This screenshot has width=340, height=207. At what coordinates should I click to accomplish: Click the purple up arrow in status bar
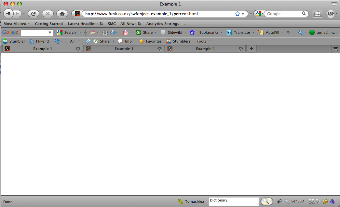[332, 201]
